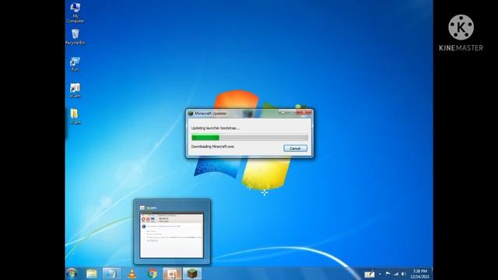Cancel the Minecraft update
Image resolution: width=498 pixels, height=280 pixels.
click(295, 149)
